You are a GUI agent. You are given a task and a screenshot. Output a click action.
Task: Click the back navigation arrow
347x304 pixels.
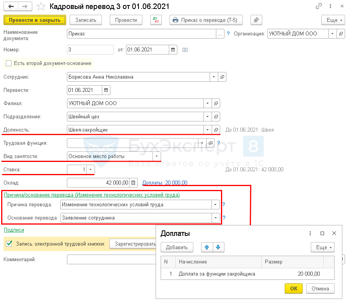11,7
